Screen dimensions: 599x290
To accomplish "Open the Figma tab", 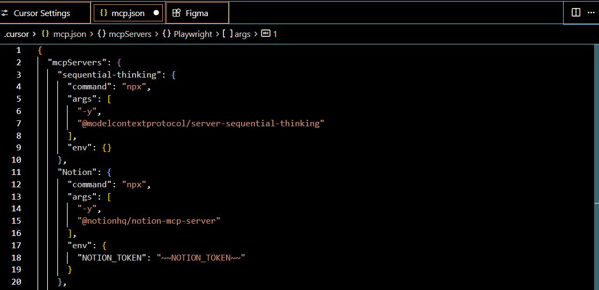I will coord(198,13).
